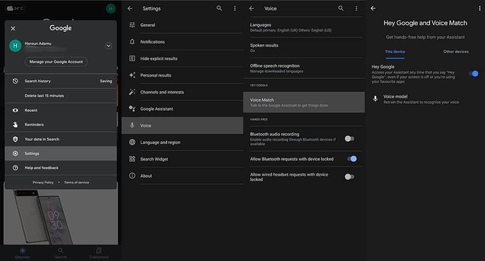Image resolution: width=485 pixels, height=261 pixels.
Task: Search within the Settings screen
Action: [220, 9]
